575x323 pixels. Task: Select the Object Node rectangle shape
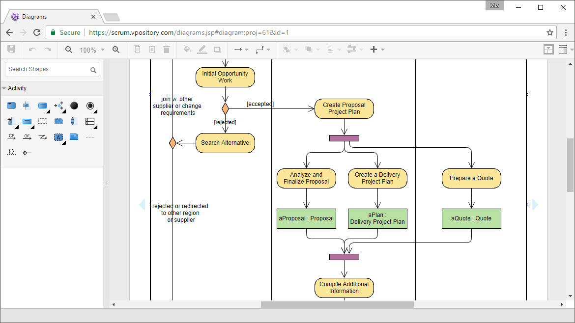pyautogui.click(x=27, y=122)
